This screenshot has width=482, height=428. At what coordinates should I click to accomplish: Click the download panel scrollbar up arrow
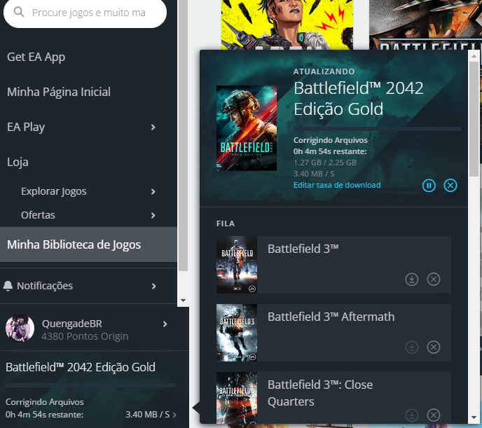tap(474, 56)
